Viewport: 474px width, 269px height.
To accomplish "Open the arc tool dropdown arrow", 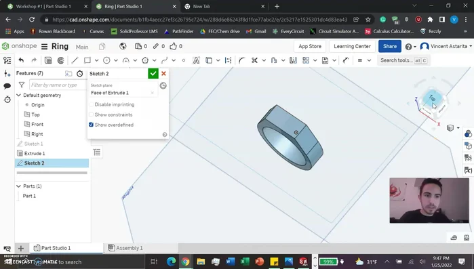I will pos(135,60).
